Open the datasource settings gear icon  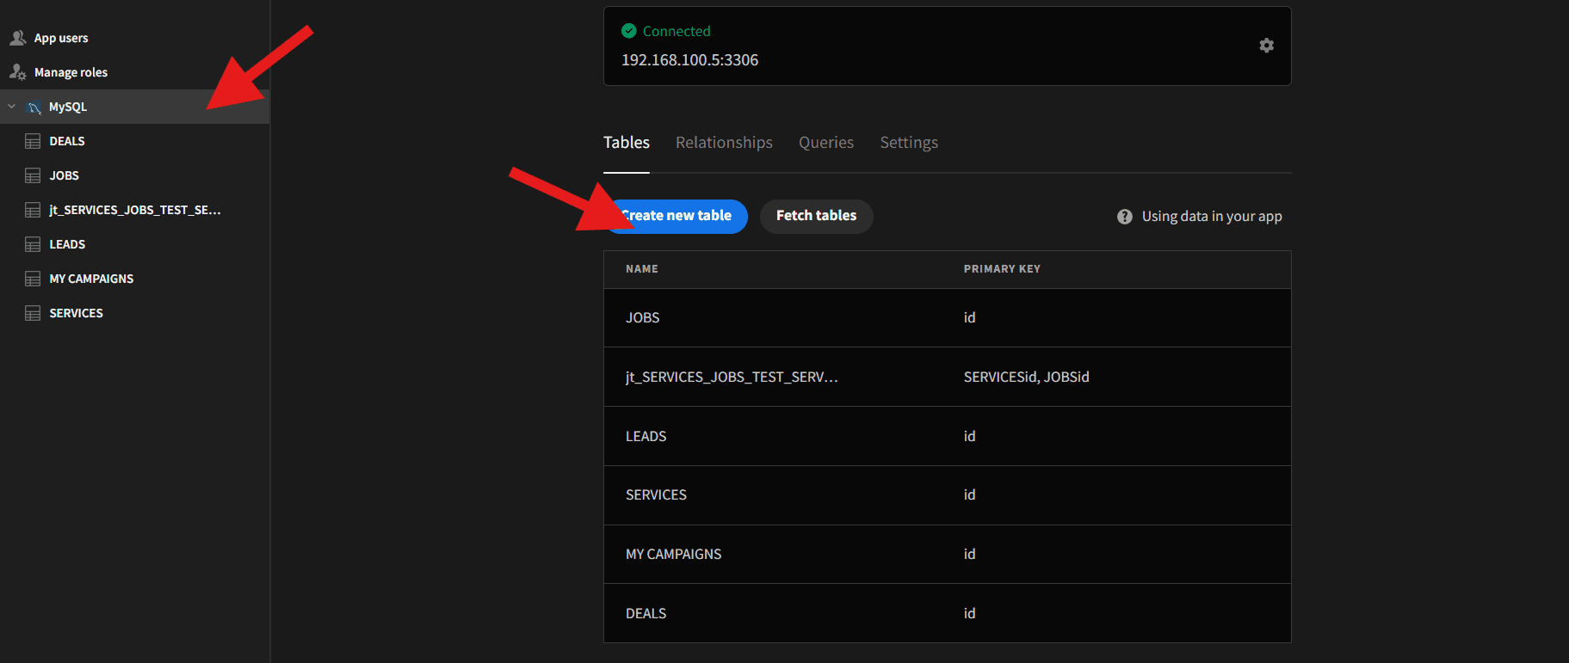pyautogui.click(x=1266, y=46)
